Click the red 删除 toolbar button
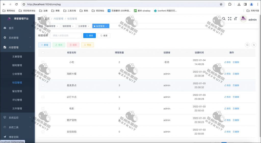The height and width of the screenshot is (143, 261). pyautogui.click(x=73, y=45)
